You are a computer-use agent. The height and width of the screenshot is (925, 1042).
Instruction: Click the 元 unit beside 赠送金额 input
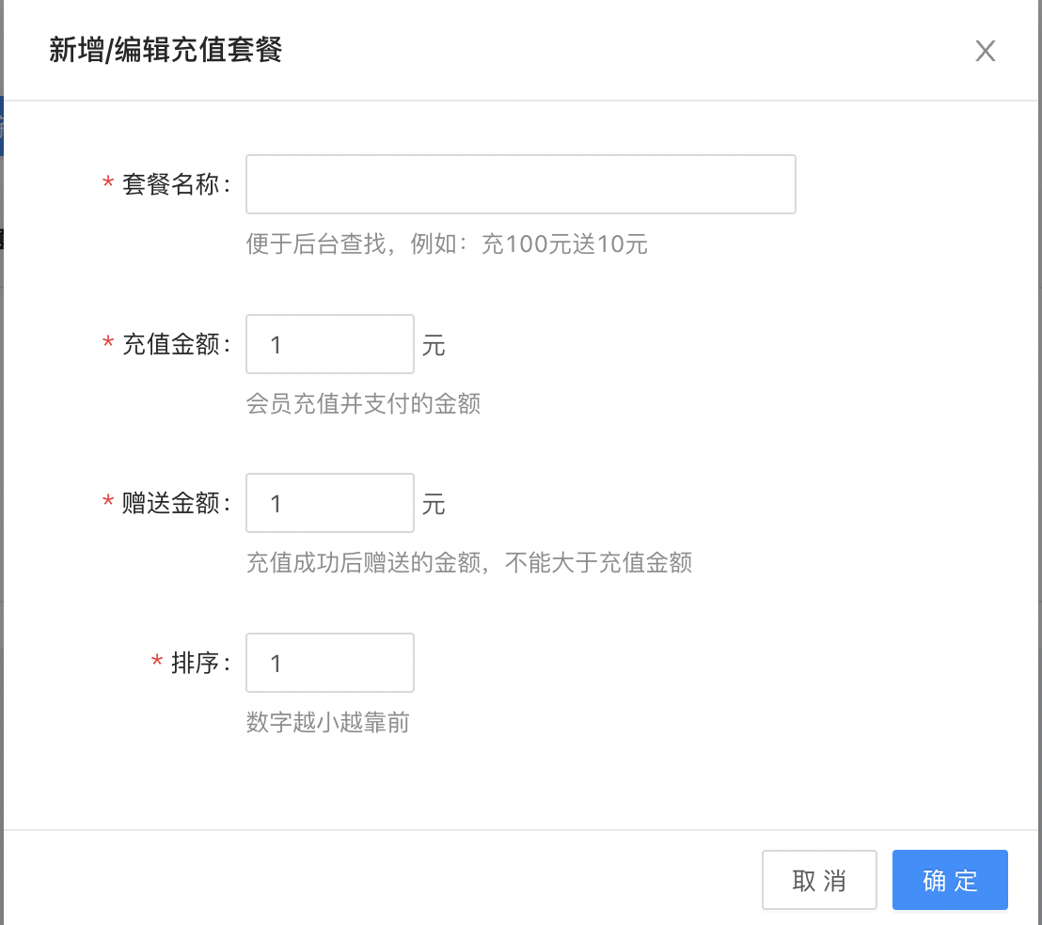[x=434, y=505]
